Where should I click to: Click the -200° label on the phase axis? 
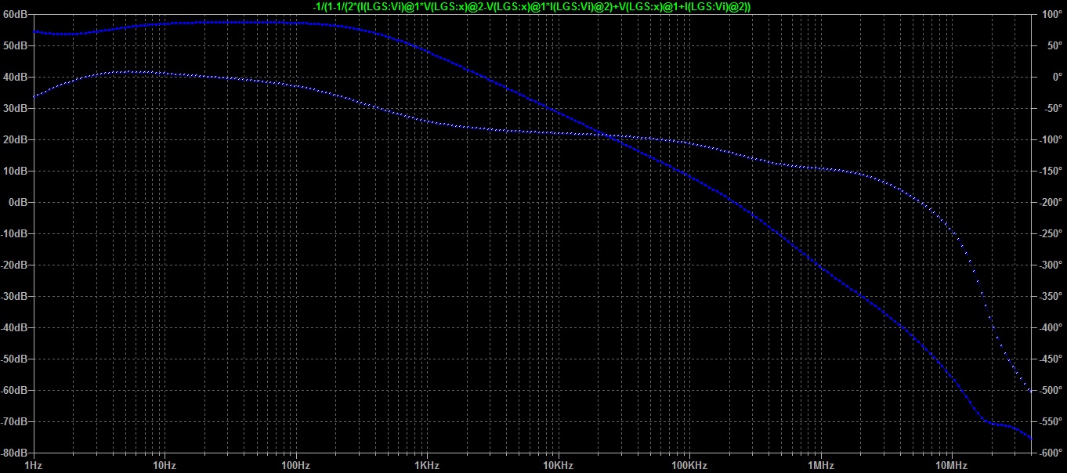1050,202
